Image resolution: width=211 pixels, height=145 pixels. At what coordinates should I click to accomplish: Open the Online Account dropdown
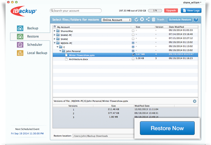click(116, 20)
